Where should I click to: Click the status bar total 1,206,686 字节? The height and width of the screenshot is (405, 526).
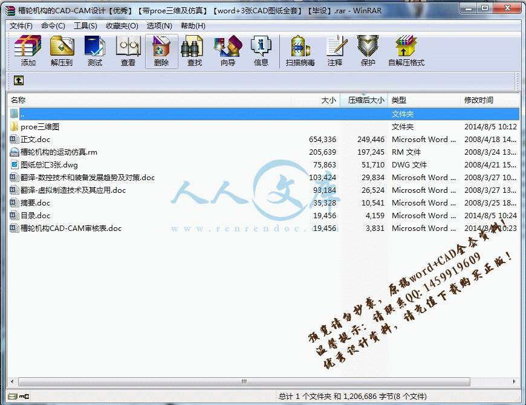pos(368,397)
